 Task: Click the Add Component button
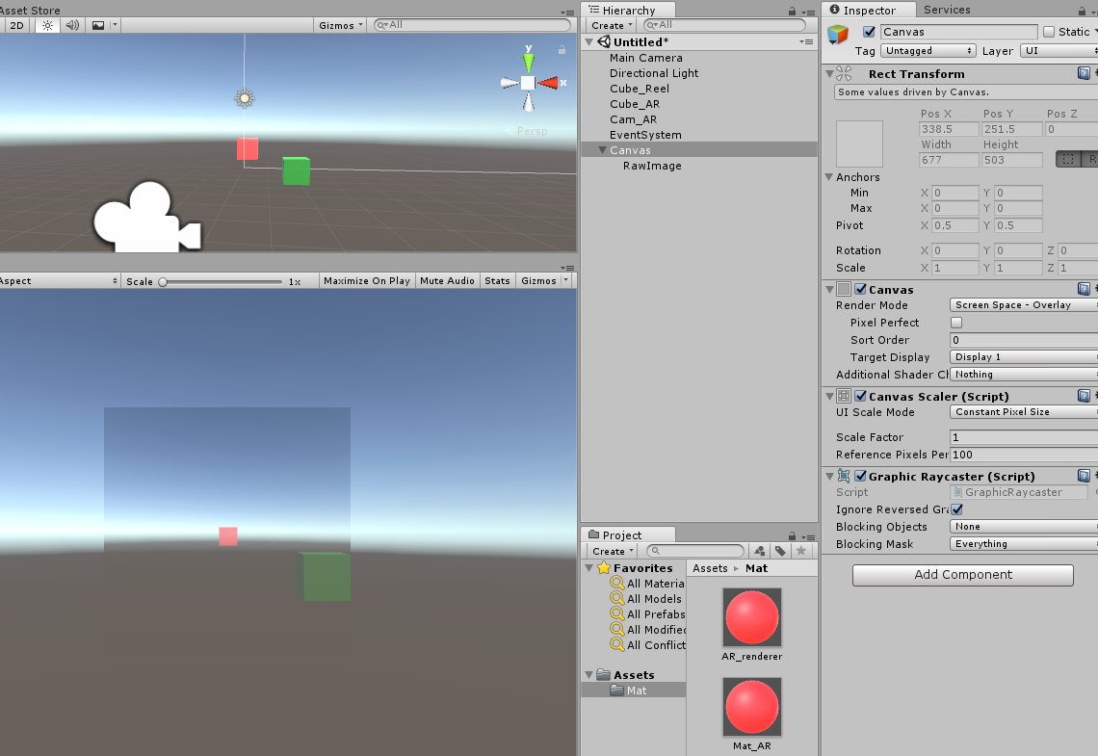pos(962,575)
